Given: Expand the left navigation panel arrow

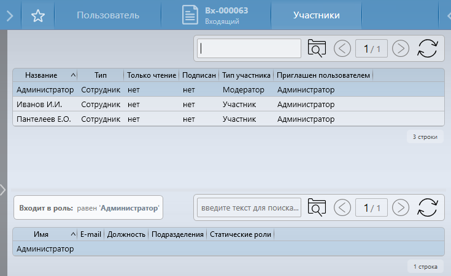Looking at the screenshot, I should click(x=10, y=15).
